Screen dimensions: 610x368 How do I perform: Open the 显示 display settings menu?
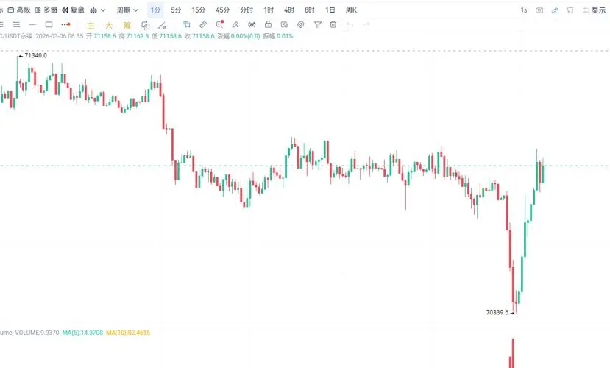594,10
